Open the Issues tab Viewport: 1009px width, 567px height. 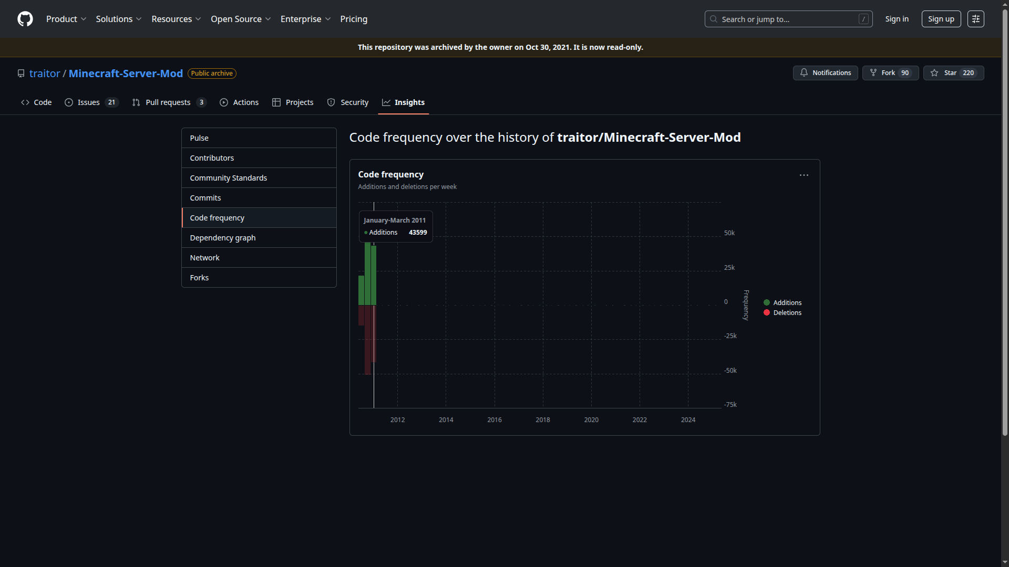click(x=91, y=102)
